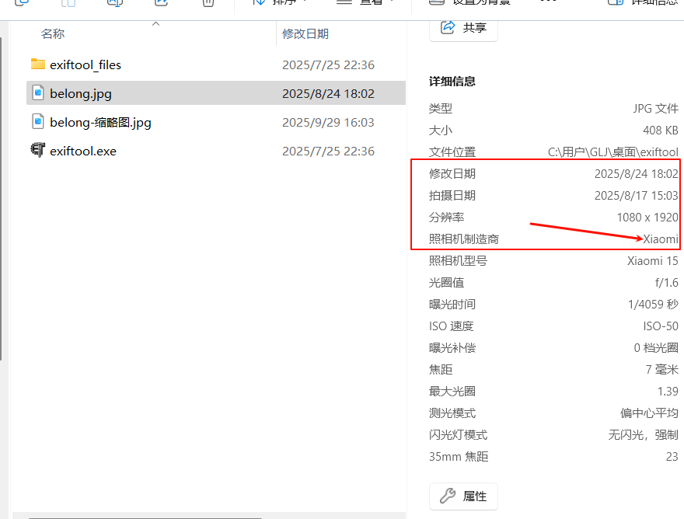Click the flash value 无闪光, 强制
Screen dimensions: 684x519
coord(644,436)
